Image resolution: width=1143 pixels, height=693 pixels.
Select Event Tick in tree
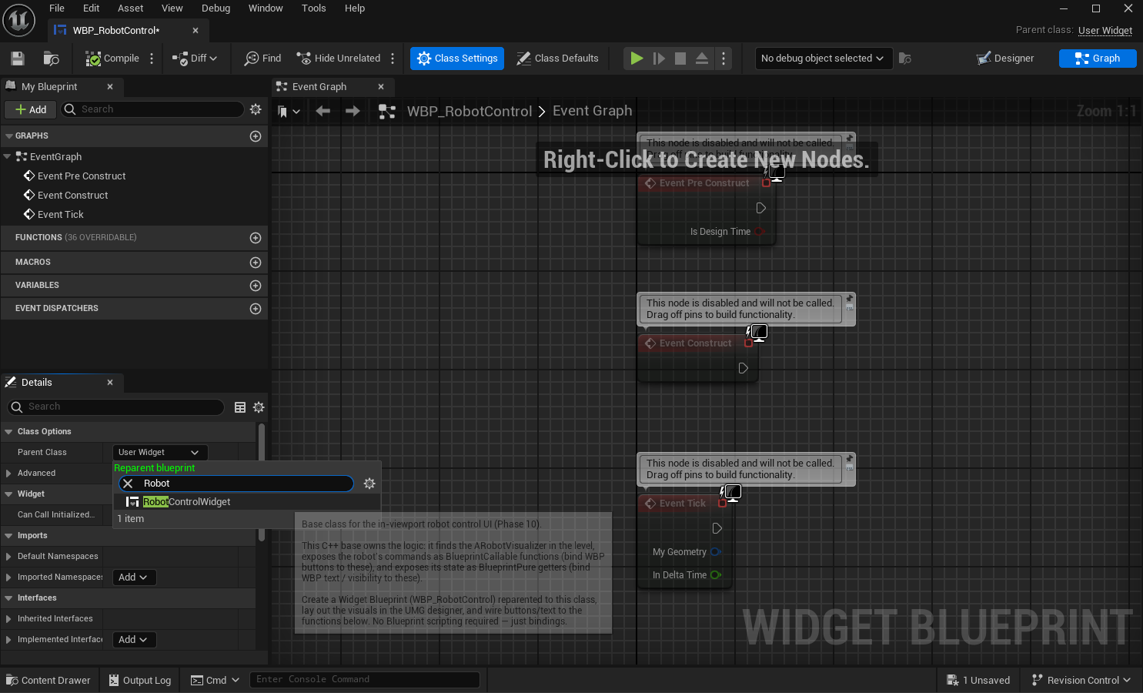pyautogui.click(x=60, y=215)
